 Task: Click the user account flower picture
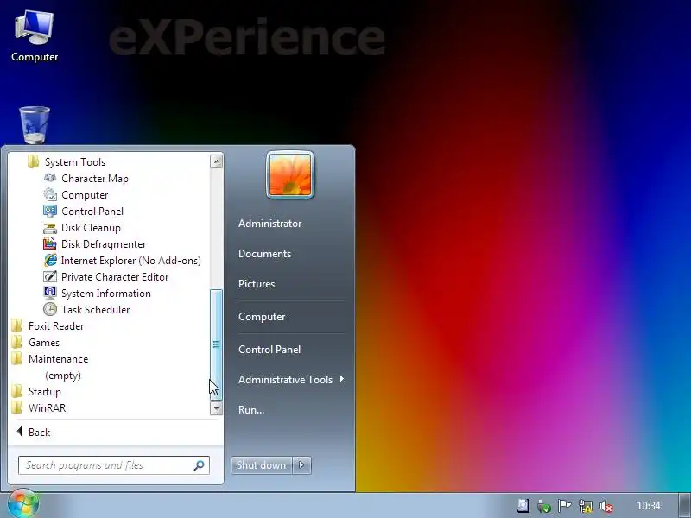[x=290, y=175]
